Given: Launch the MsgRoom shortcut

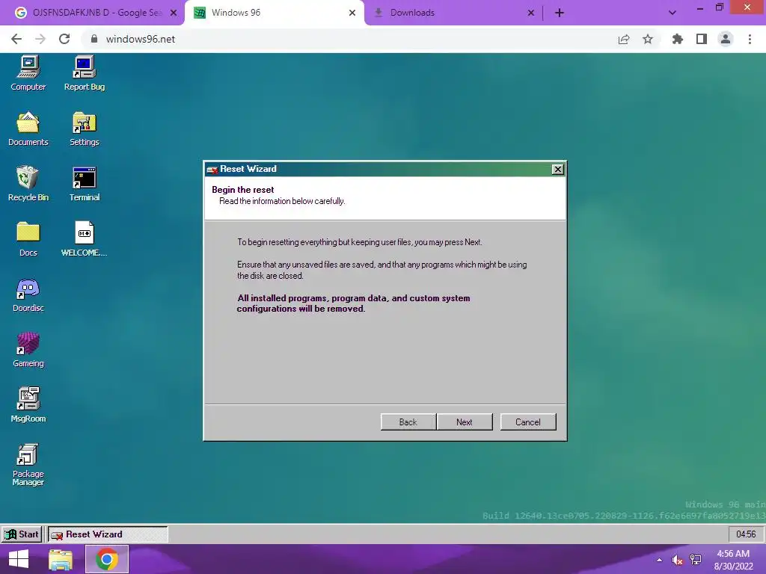Looking at the screenshot, I should (28, 405).
